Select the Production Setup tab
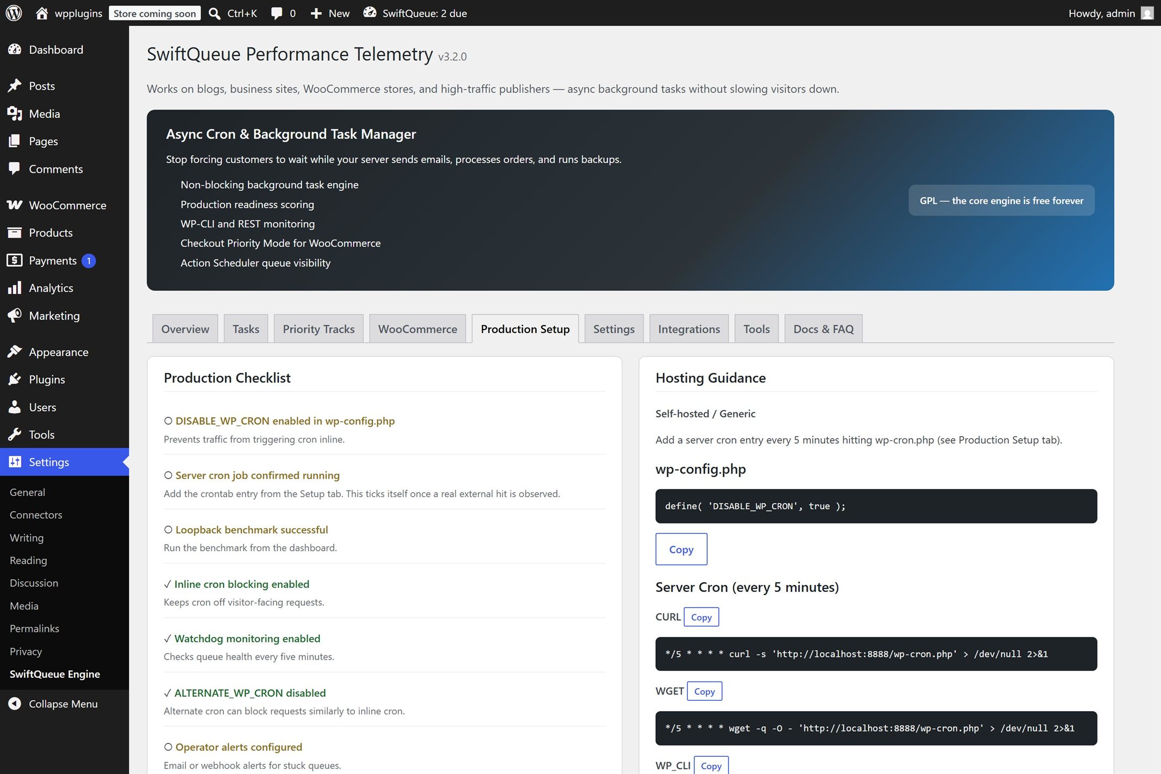 [x=525, y=329]
